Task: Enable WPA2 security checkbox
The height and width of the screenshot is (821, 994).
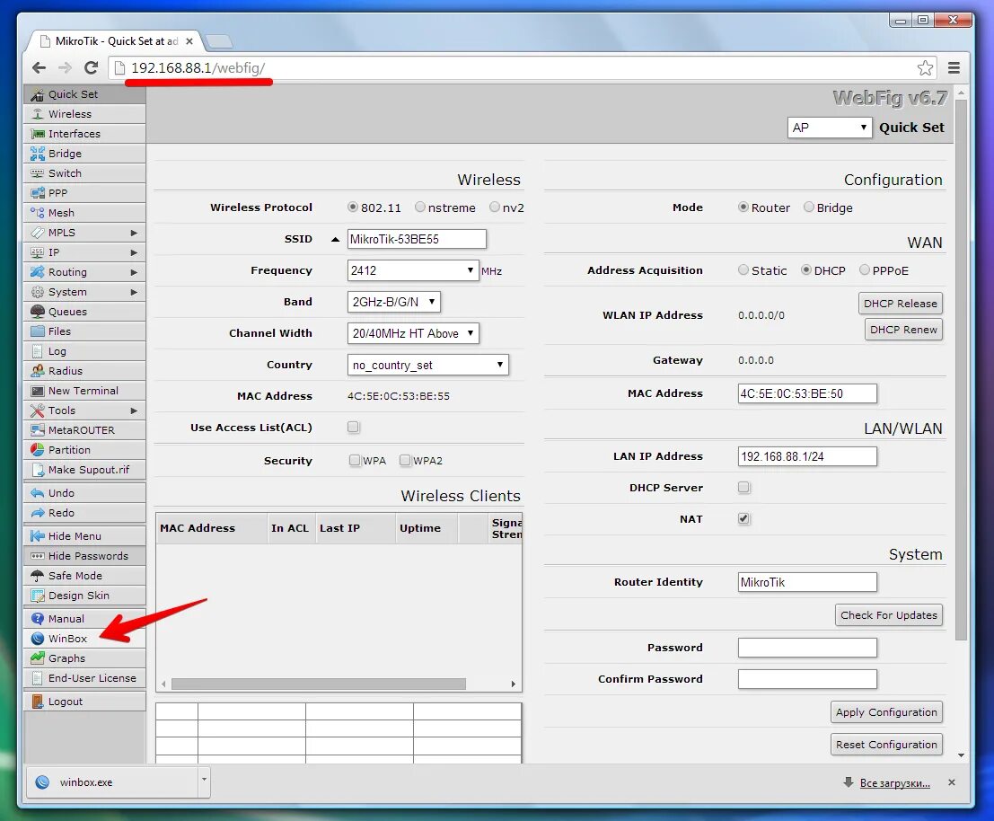Action: (405, 460)
